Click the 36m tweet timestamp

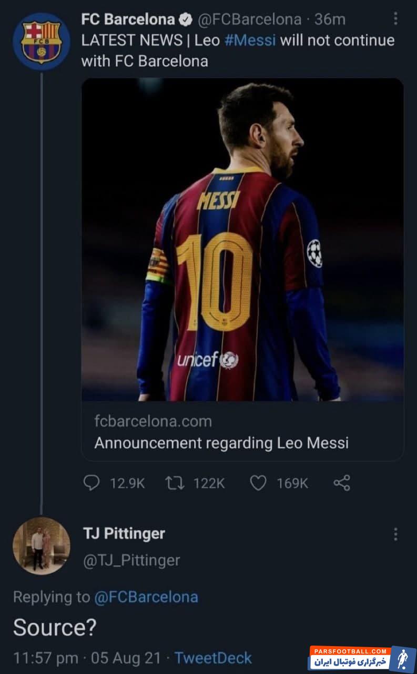[x=330, y=20]
